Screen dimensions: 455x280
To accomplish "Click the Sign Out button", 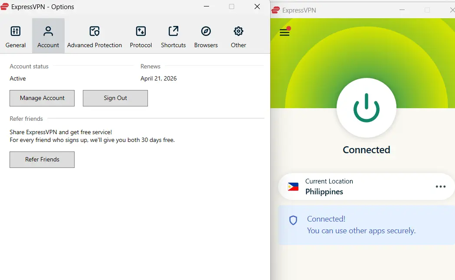I will click(x=115, y=98).
